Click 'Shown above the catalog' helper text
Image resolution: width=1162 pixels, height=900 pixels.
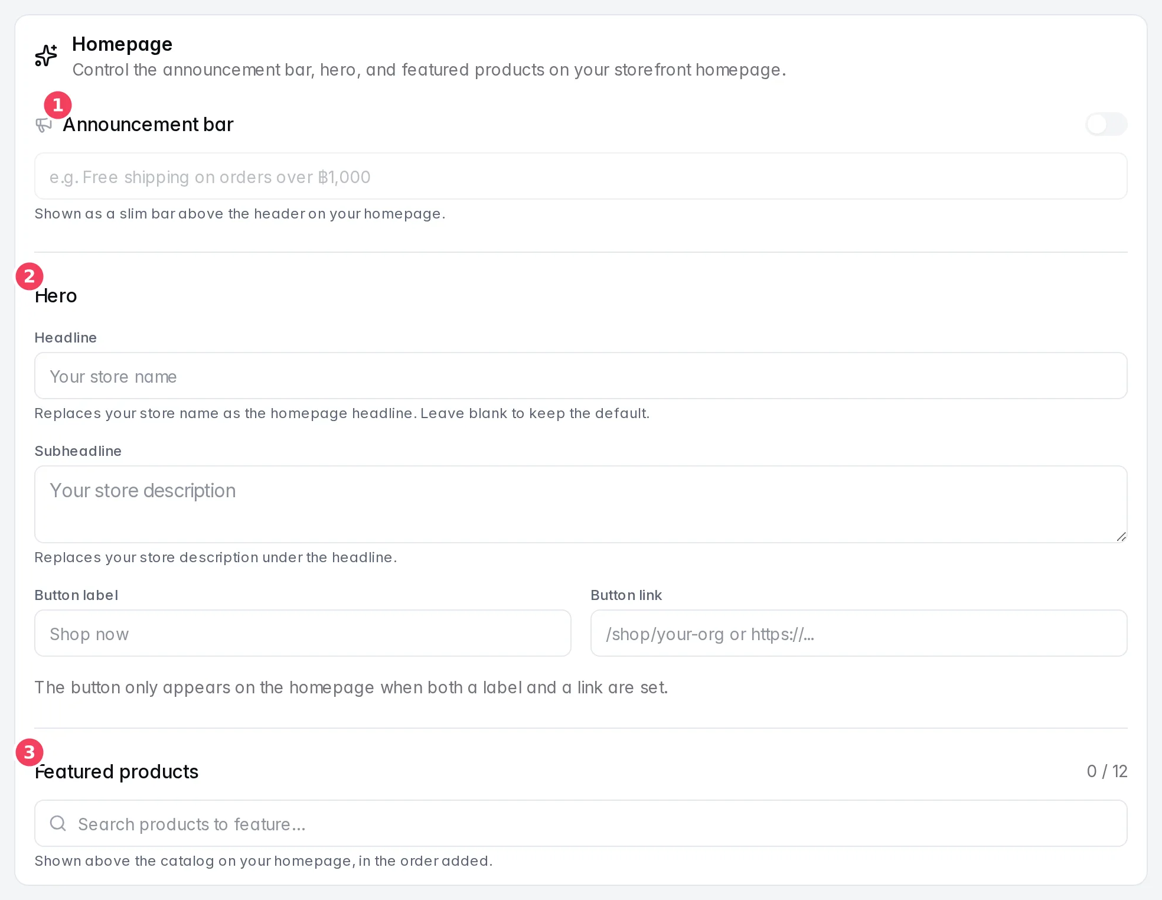[x=263, y=861]
